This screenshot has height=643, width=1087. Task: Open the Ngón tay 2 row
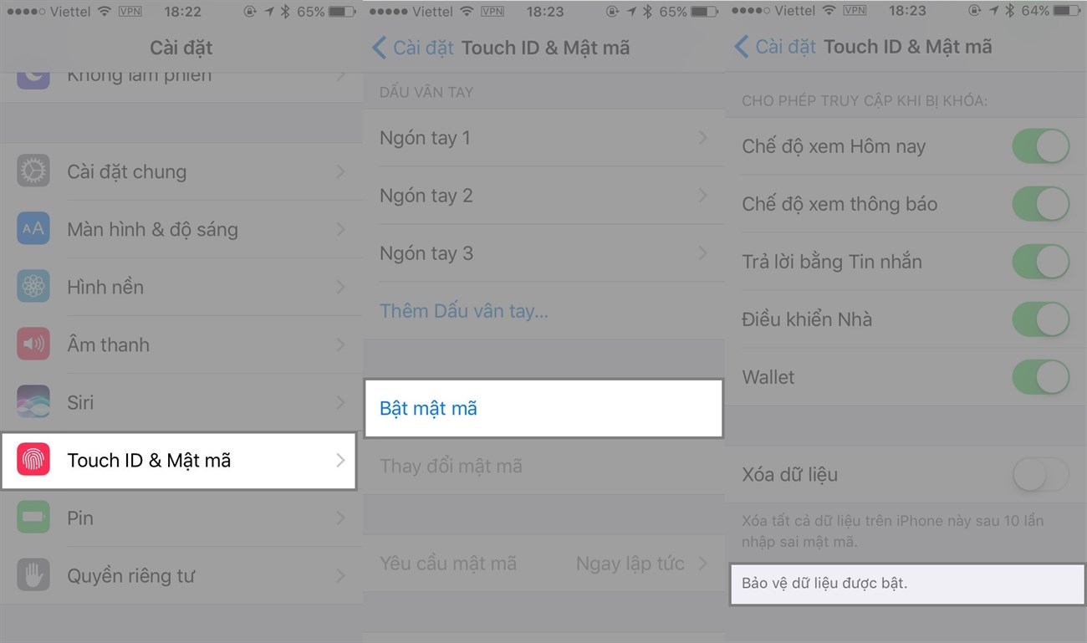click(x=543, y=196)
